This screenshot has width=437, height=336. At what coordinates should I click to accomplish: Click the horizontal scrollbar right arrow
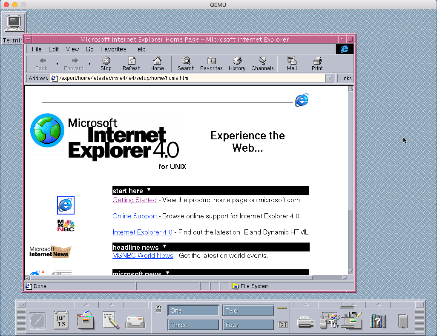[345, 277]
